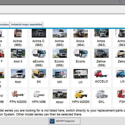Image resolution: width=125 pixels, height=125 pixels.
Task: Click the 'SKL' label text
Action: pyautogui.click(x=101, y=102)
